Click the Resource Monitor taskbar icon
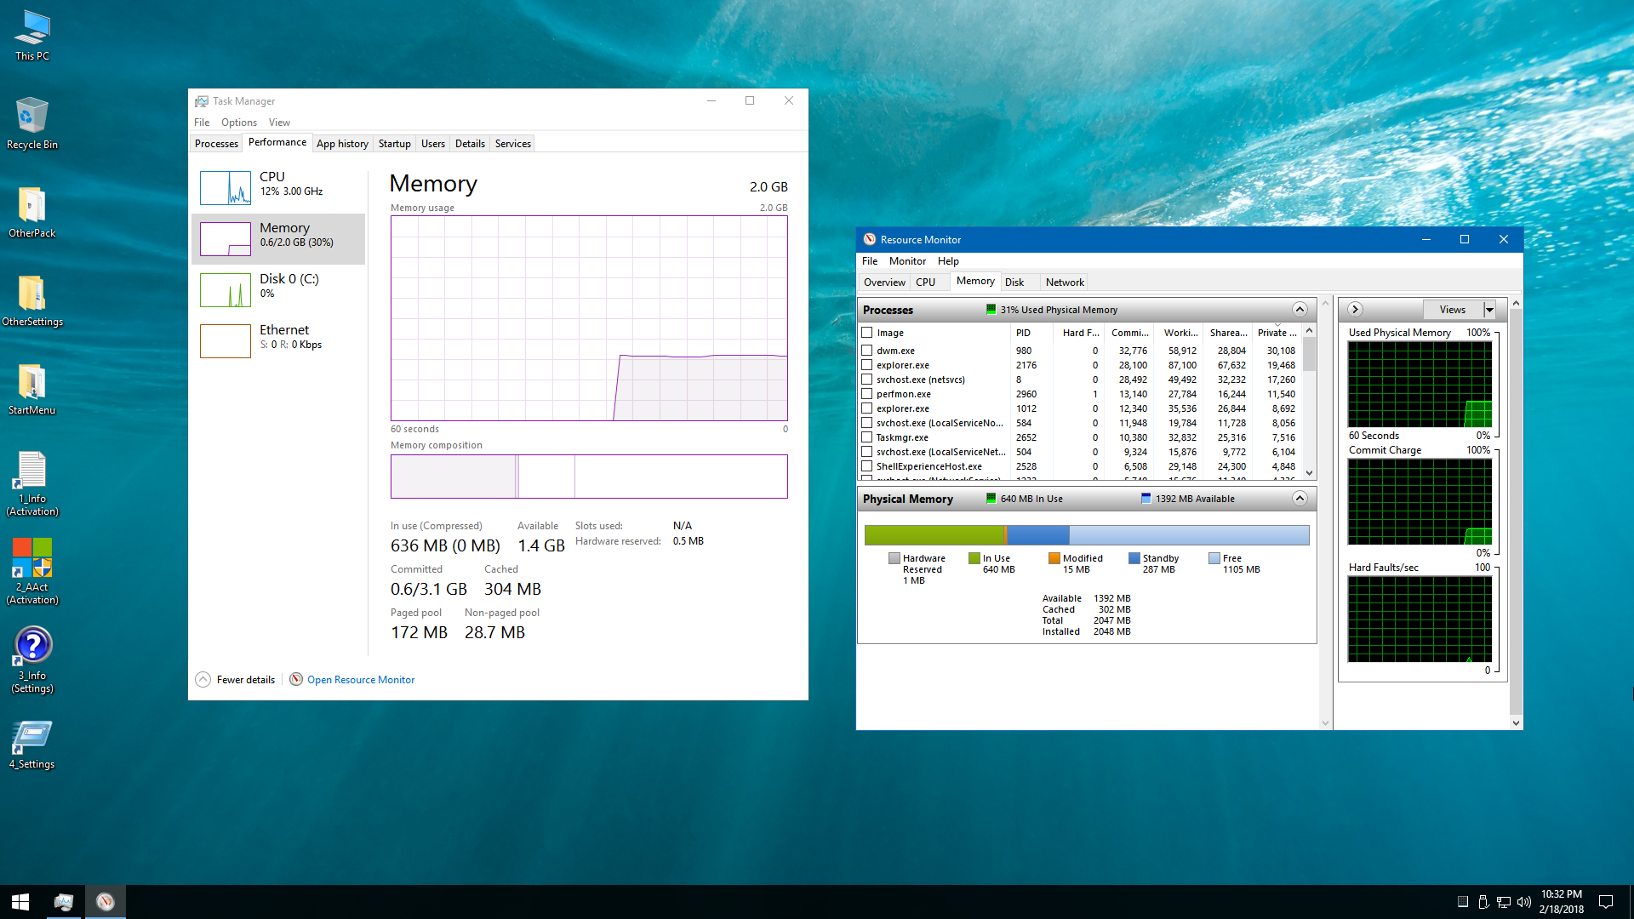The width and height of the screenshot is (1634, 919). [106, 902]
